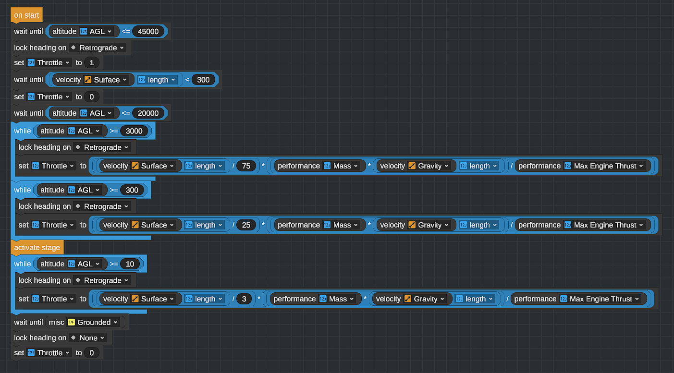Open the length dropdown in the velocity < 300 condition
Viewport: 674px width, 373px height.
coord(161,80)
